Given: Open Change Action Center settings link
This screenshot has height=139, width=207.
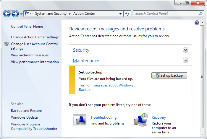Looking at the screenshot, I should tap(35, 37).
